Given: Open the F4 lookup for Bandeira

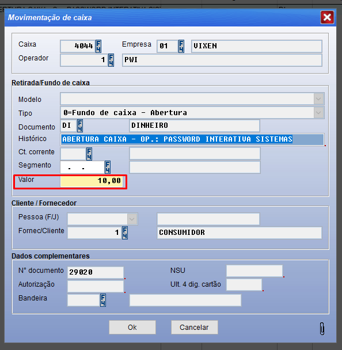Looking at the screenshot, I should point(103,300).
